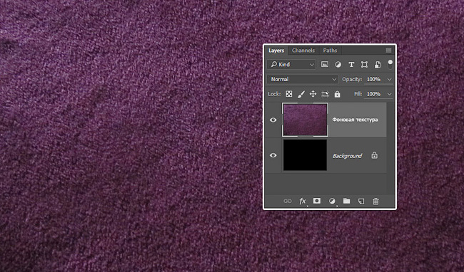Click the Link layers icon

(288, 201)
